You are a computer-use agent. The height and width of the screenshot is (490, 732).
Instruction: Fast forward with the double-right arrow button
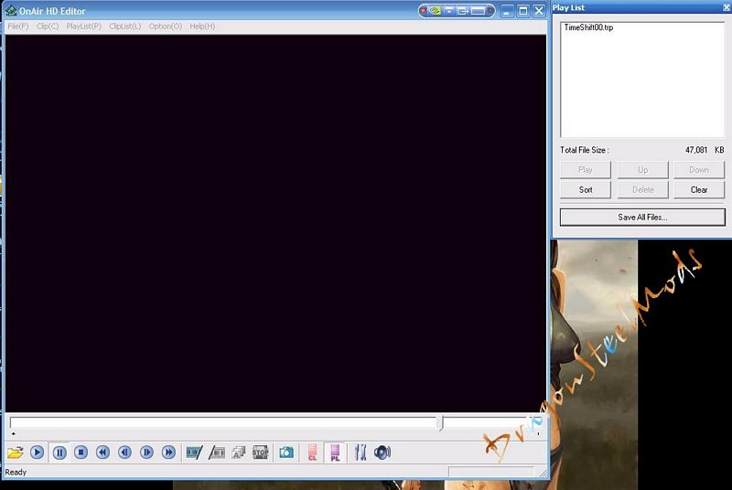(x=168, y=453)
